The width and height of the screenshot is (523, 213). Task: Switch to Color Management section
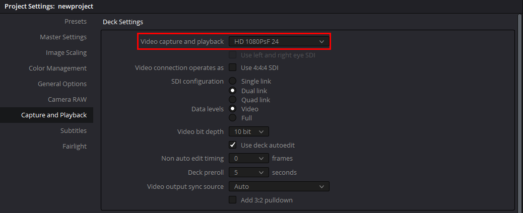pyautogui.click(x=58, y=68)
